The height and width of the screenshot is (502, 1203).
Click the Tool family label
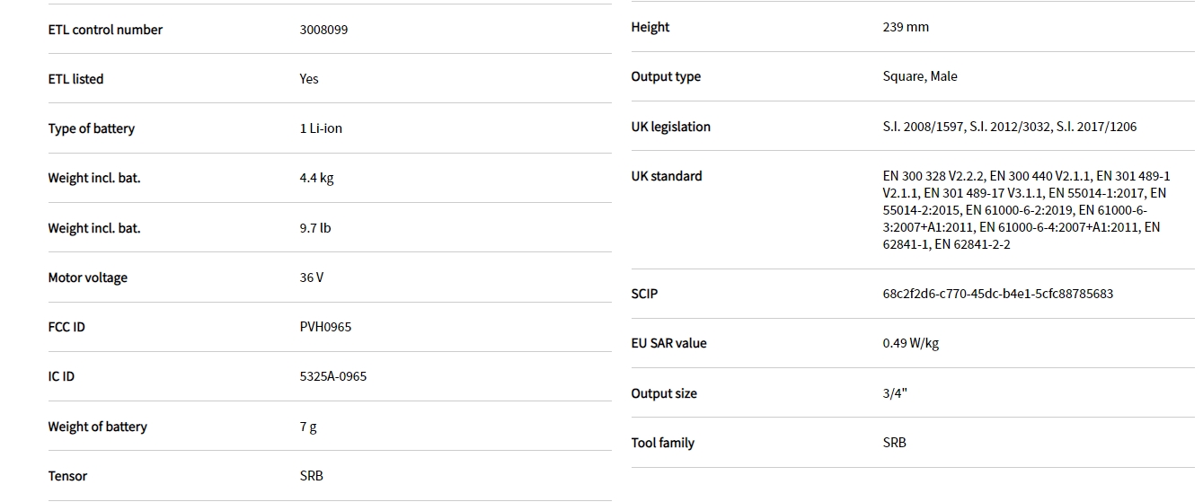[x=662, y=443]
